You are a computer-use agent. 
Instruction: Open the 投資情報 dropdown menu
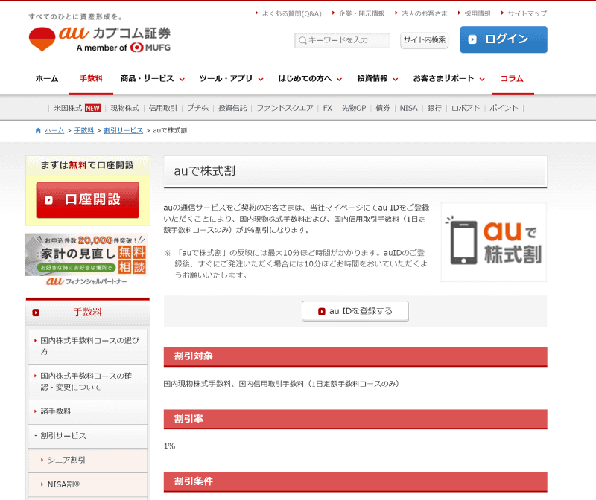point(372,77)
